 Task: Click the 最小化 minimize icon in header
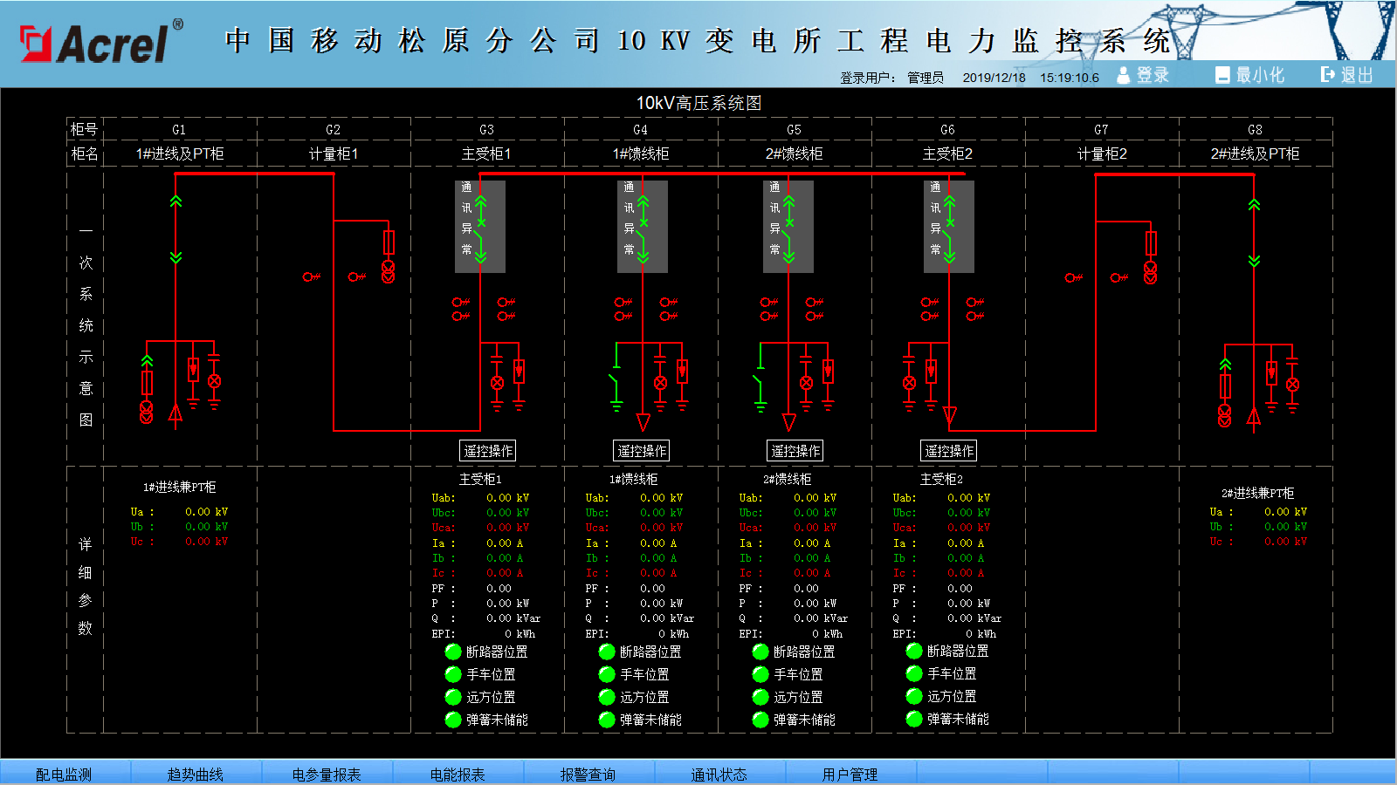(1222, 75)
